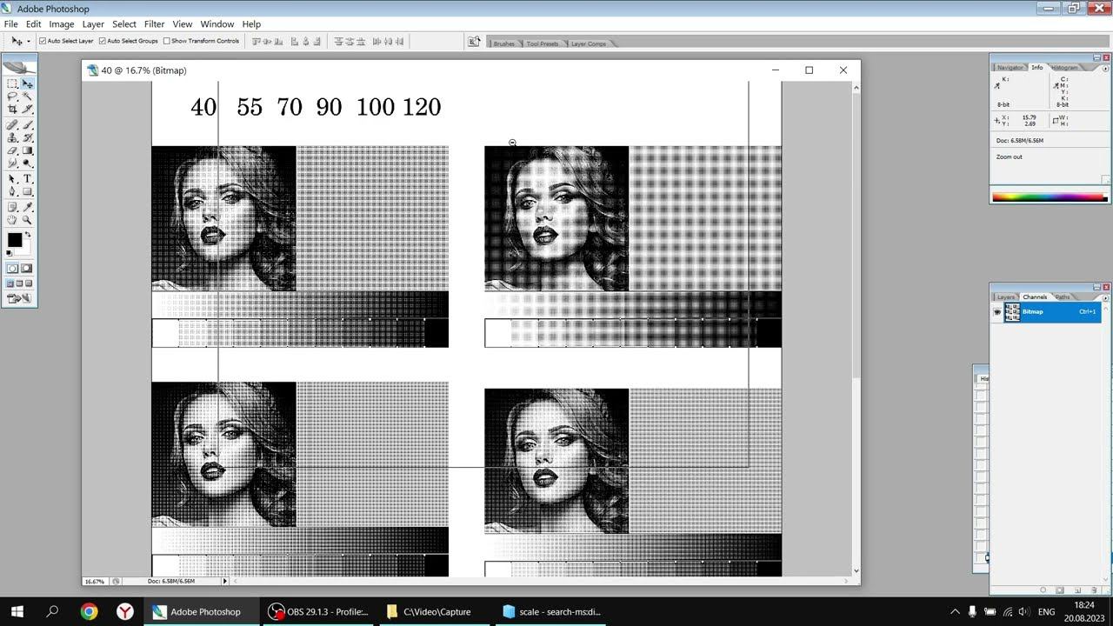Image resolution: width=1113 pixels, height=626 pixels.
Task: Select the Clone Stamp tool
Action: pyautogui.click(x=12, y=137)
